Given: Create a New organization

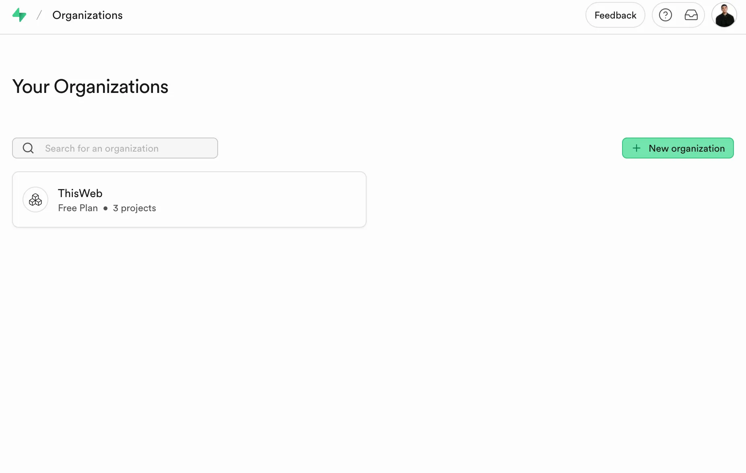Looking at the screenshot, I should pos(686,148).
